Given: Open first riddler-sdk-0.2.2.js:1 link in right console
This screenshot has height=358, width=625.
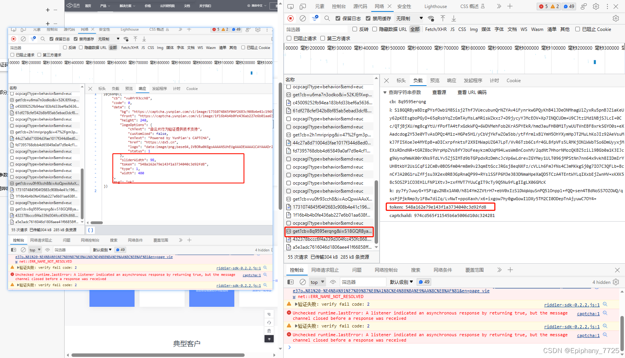Looking at the screenshot, I should (572, 305).
